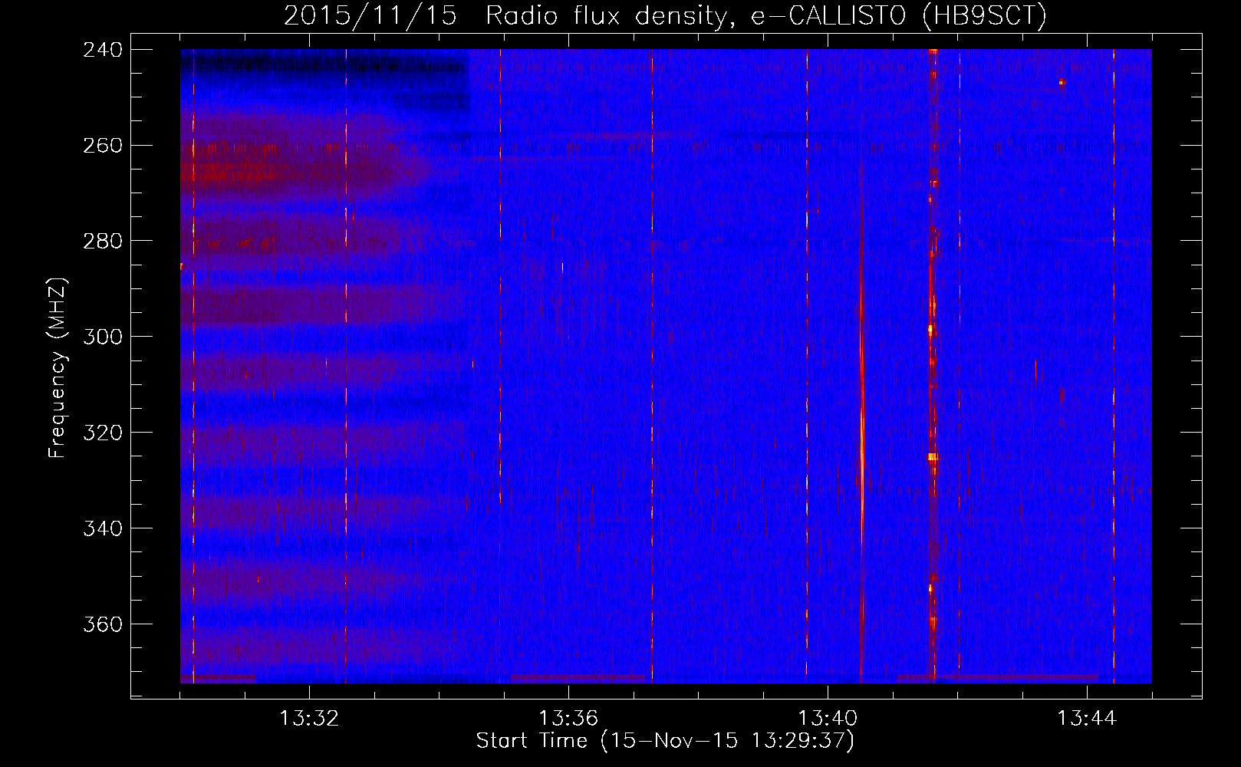The image size is (1241, 767).
Task: Click the "Start Time (15-Nov-15 13:29:37)" axis label
Action: click(665, 741)
